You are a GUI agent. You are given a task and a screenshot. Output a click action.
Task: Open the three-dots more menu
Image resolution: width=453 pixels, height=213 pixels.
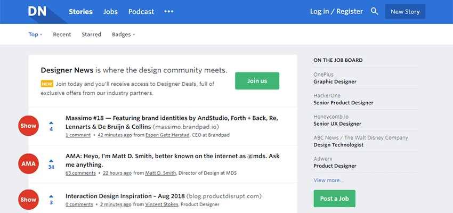168,12
